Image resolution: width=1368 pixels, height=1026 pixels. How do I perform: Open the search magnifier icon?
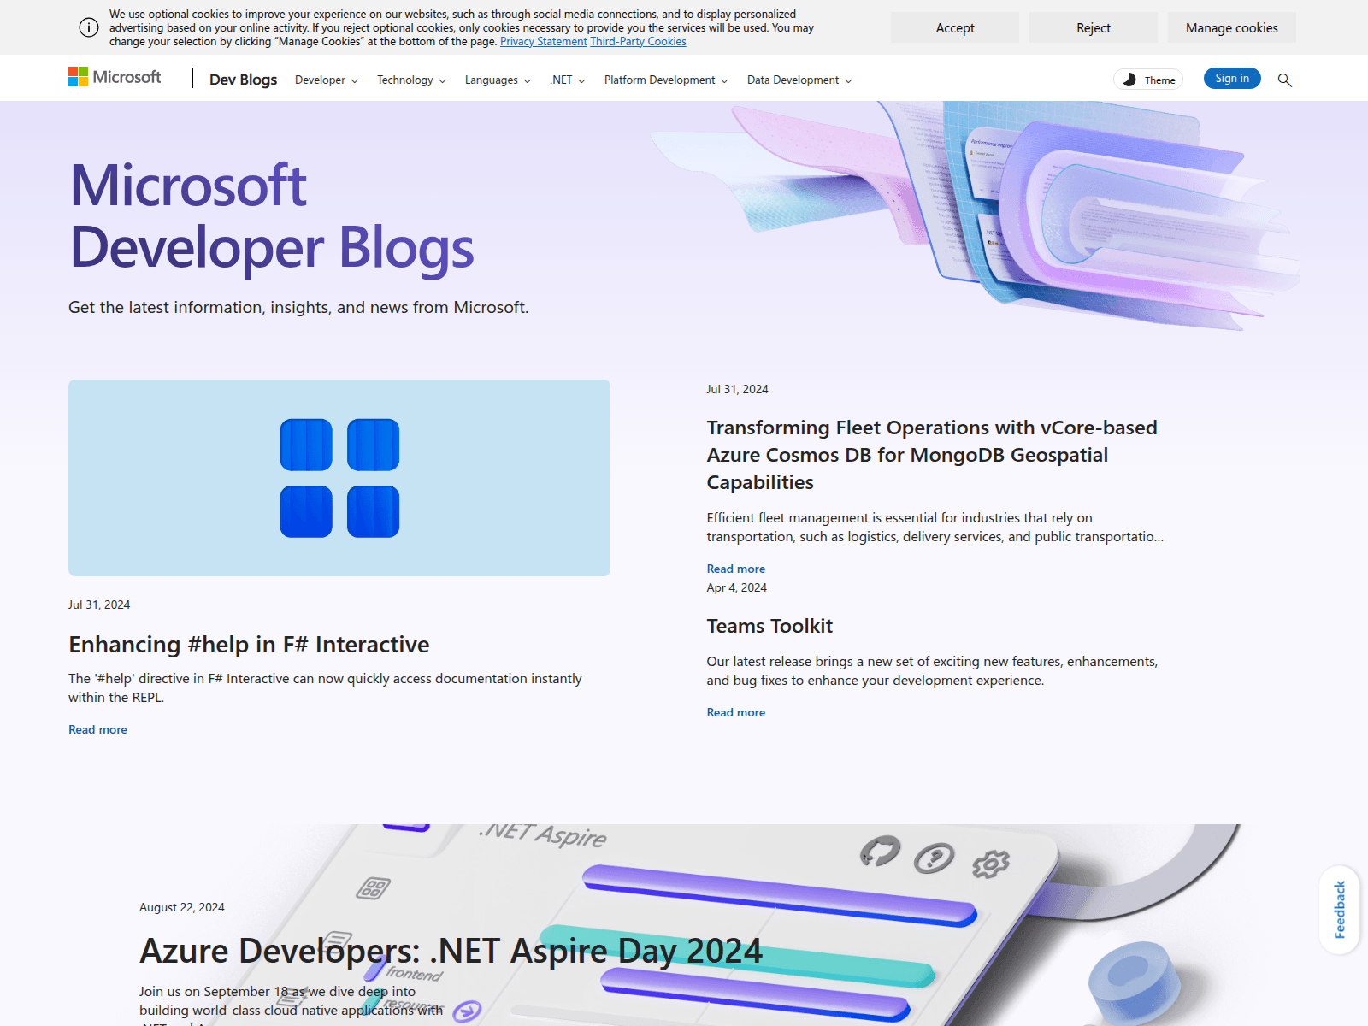(x=1284, y=80)
